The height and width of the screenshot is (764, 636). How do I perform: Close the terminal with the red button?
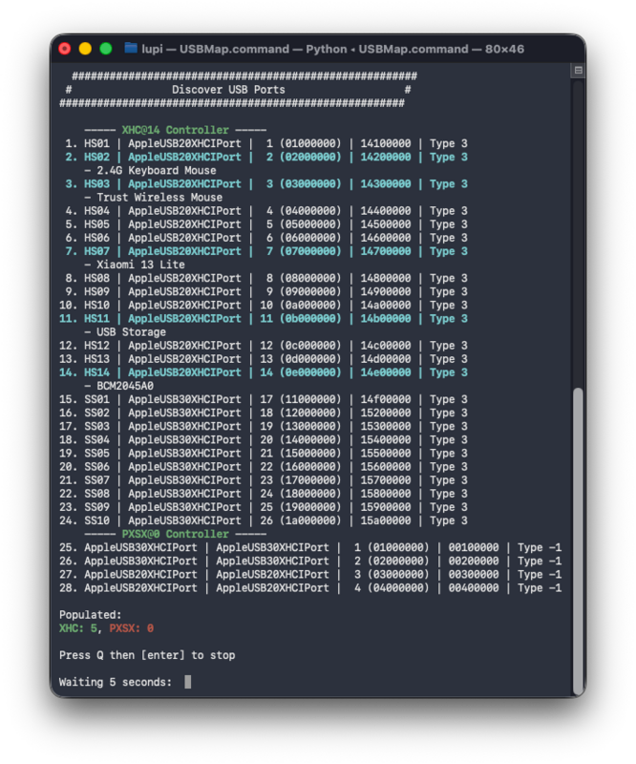pos(65,49)
